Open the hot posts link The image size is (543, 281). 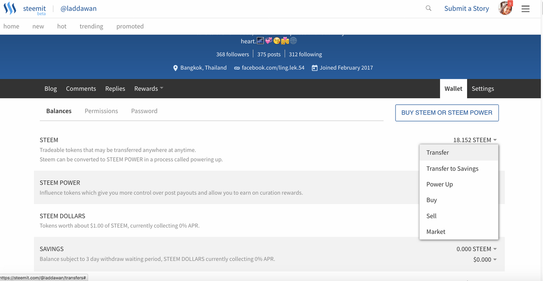[x=62, y=26]
